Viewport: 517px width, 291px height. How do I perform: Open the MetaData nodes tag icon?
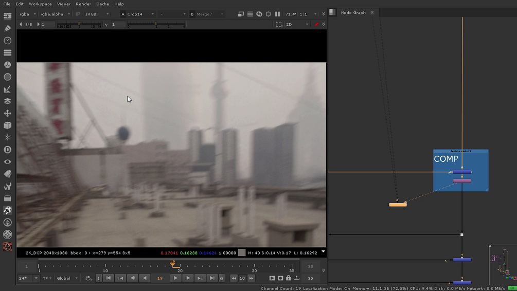point(7,174)
